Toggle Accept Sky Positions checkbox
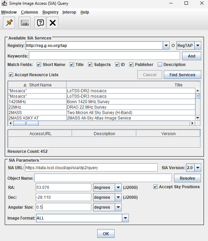This screenshot has height=241, width=208. (x=155, y=187)
